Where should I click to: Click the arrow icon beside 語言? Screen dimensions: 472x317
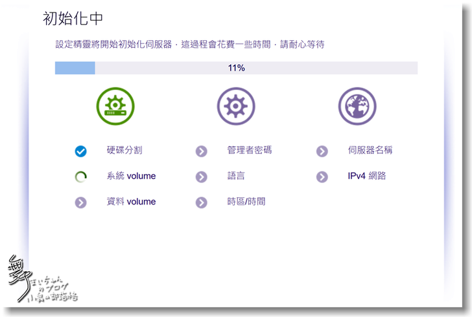point(201,177)
